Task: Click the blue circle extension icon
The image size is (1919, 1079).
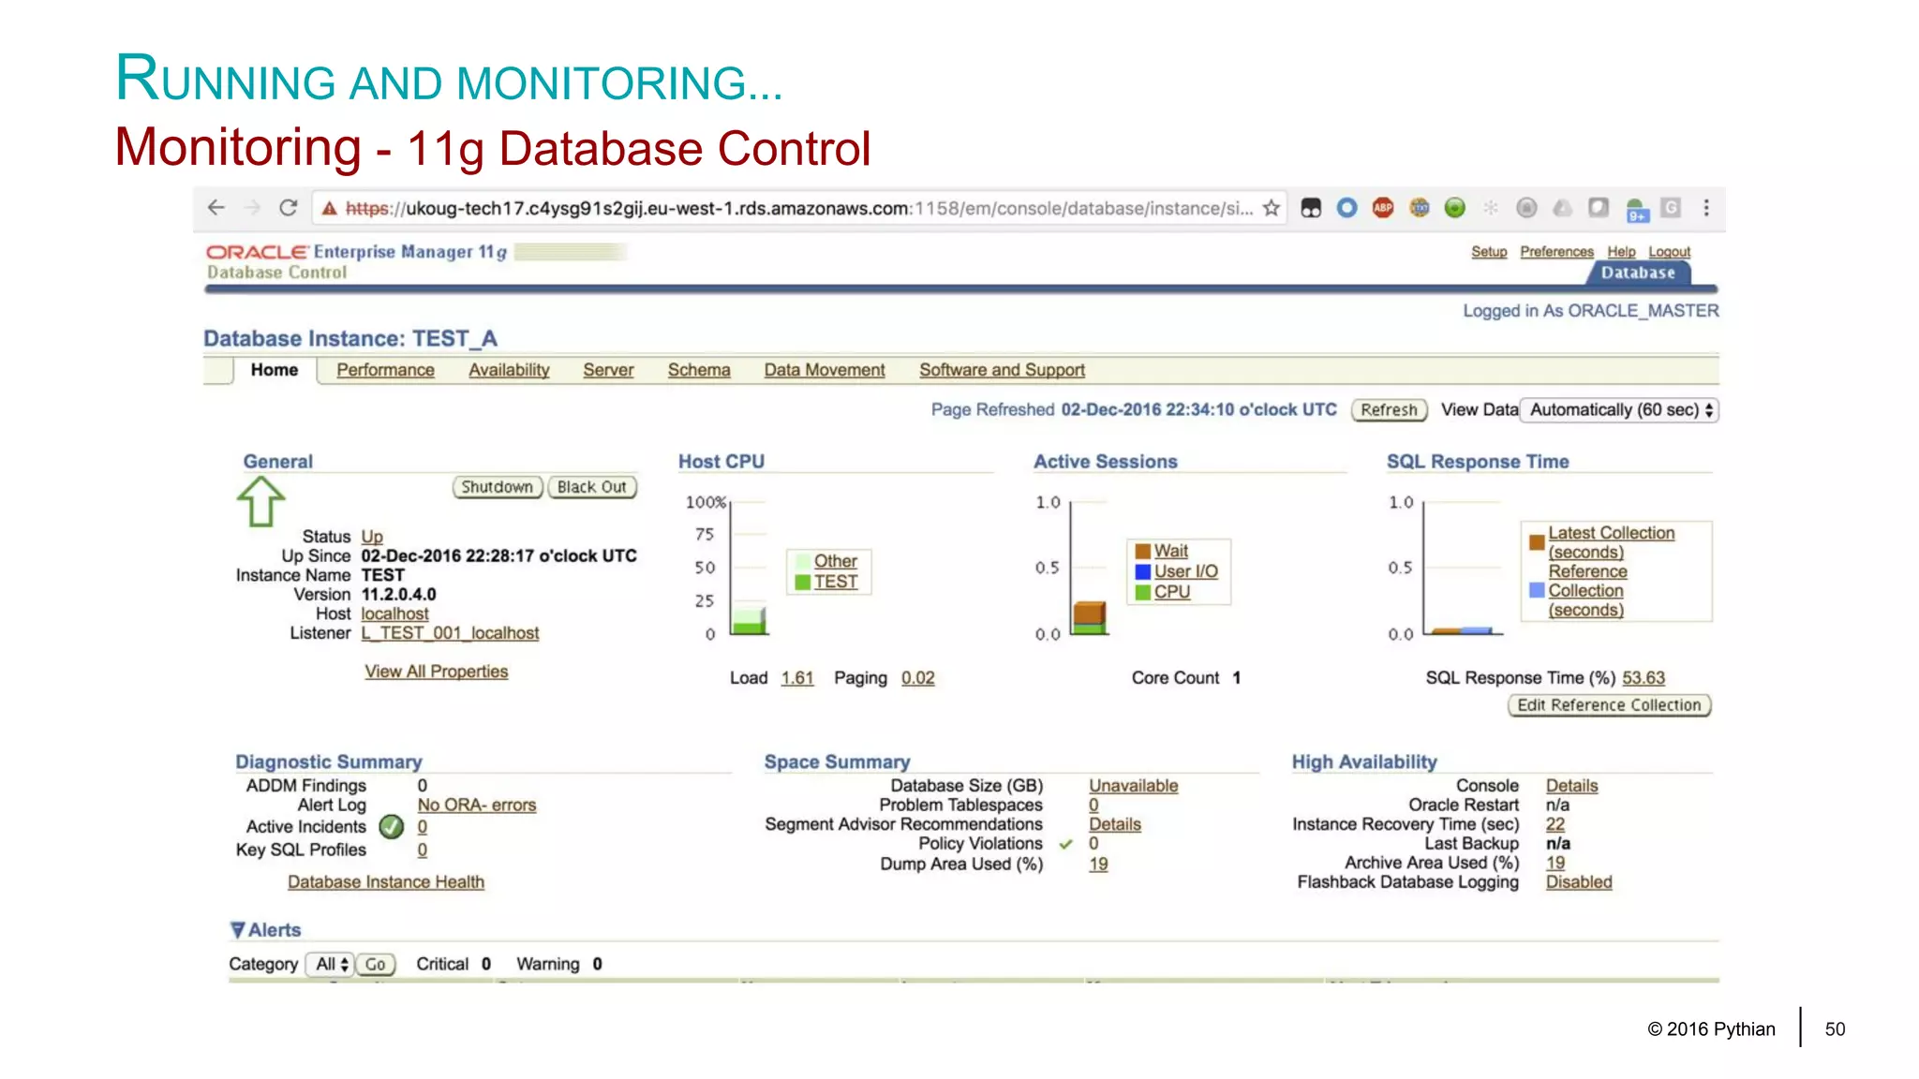Action: 1346,208
